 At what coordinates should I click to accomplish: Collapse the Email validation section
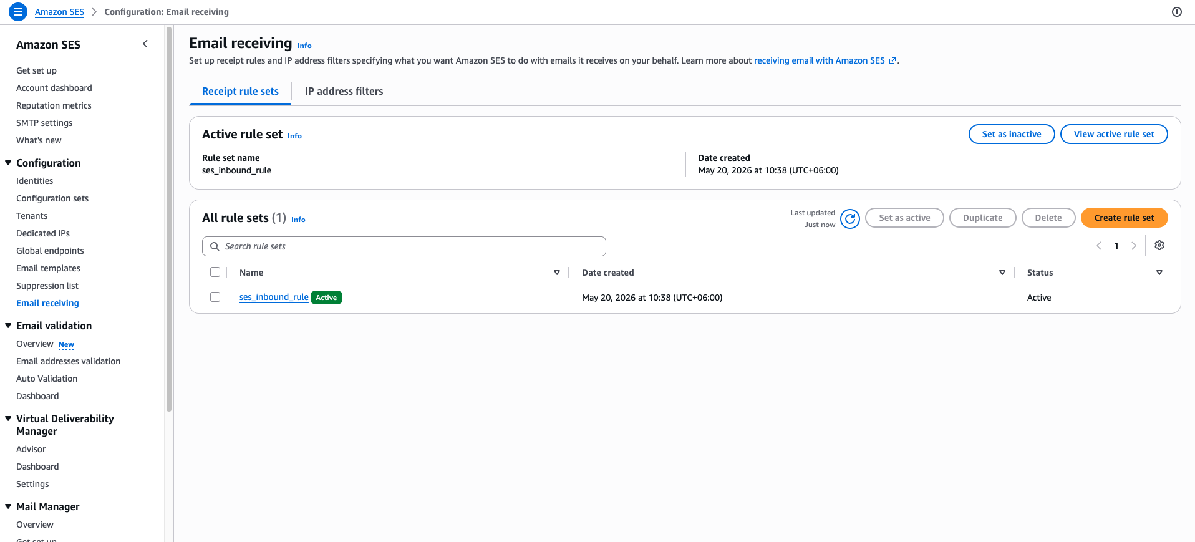coord(8,326)
